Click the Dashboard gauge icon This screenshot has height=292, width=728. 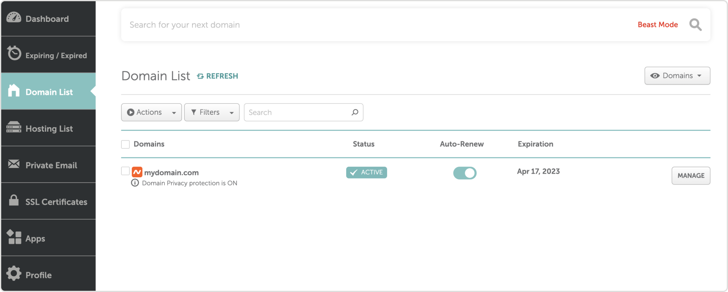(14, 17)
